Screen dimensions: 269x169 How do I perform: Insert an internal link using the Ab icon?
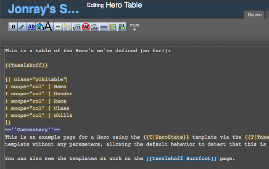click(31, 27)
